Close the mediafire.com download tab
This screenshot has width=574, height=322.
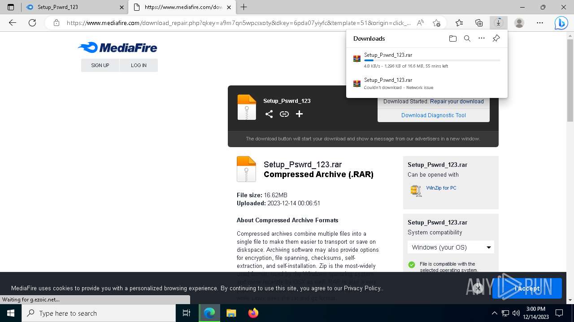tap(229, 7)
